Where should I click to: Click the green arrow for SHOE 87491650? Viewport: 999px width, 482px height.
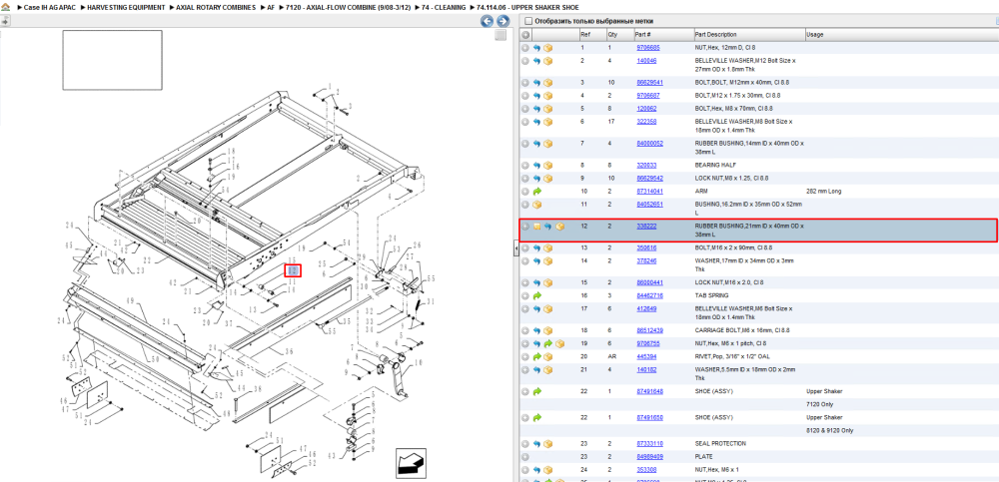pos(537,418)
